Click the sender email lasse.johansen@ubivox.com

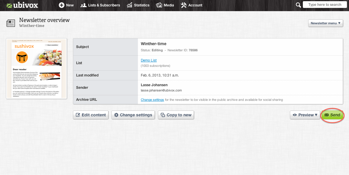[x=161, y=90]
